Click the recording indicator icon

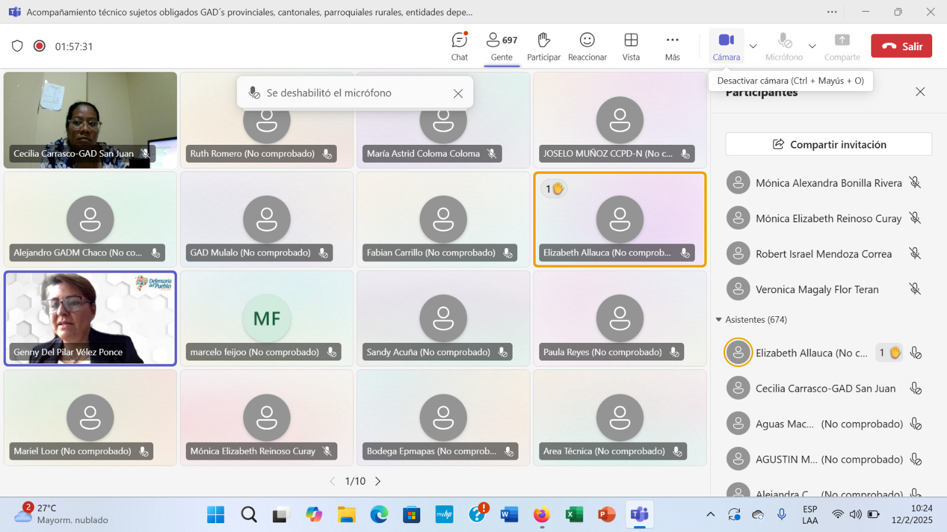coord(40,46)
